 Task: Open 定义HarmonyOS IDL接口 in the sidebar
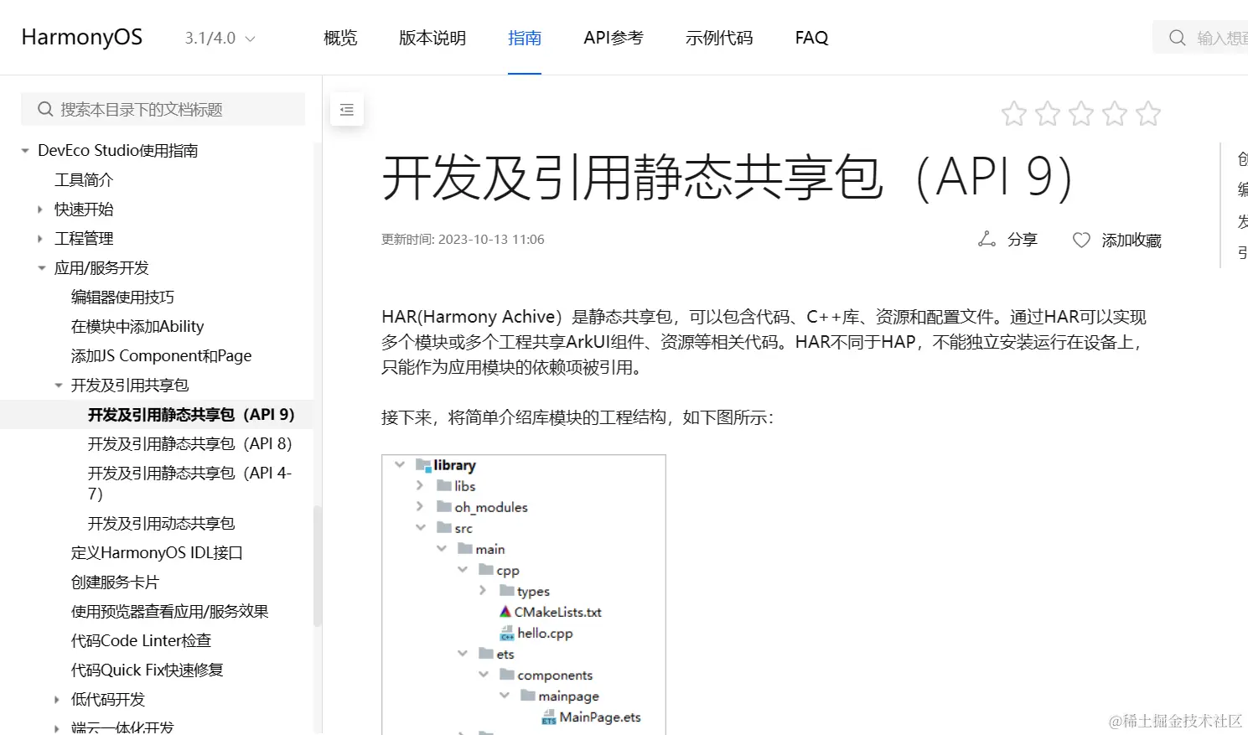coord(157,553)
